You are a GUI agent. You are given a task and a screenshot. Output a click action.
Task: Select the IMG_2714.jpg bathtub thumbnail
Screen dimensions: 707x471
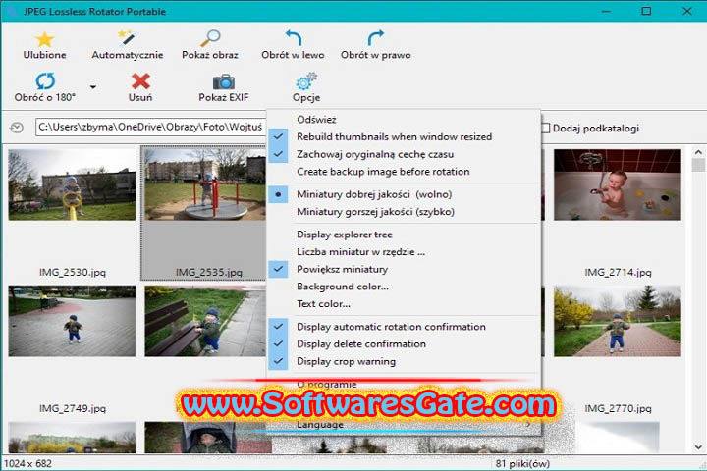[x=618, y=184]
